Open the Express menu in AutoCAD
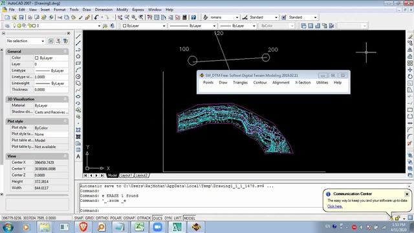The height and width of the screenshot is (233, 414). pyautogui.click(x=138, y=10)
